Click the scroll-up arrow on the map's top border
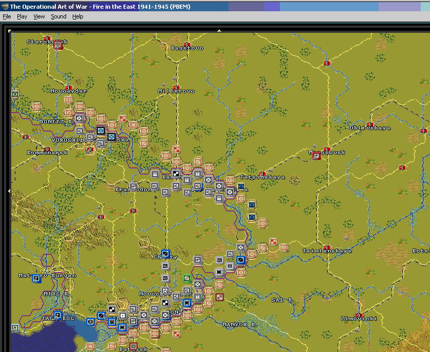 (x=219, y=31)
